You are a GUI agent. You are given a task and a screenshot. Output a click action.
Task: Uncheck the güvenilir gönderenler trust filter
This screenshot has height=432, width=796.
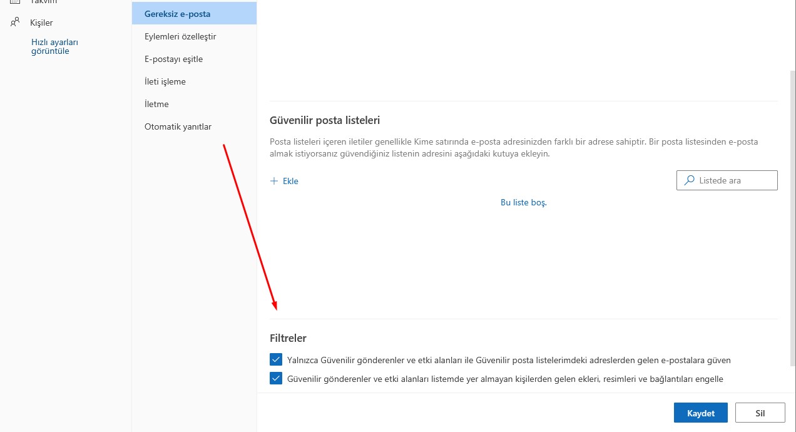pyautogui.click(x=275, y=359)
